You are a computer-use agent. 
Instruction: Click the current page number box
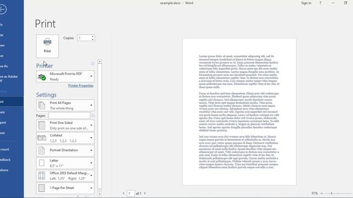(x=131, y=193)
